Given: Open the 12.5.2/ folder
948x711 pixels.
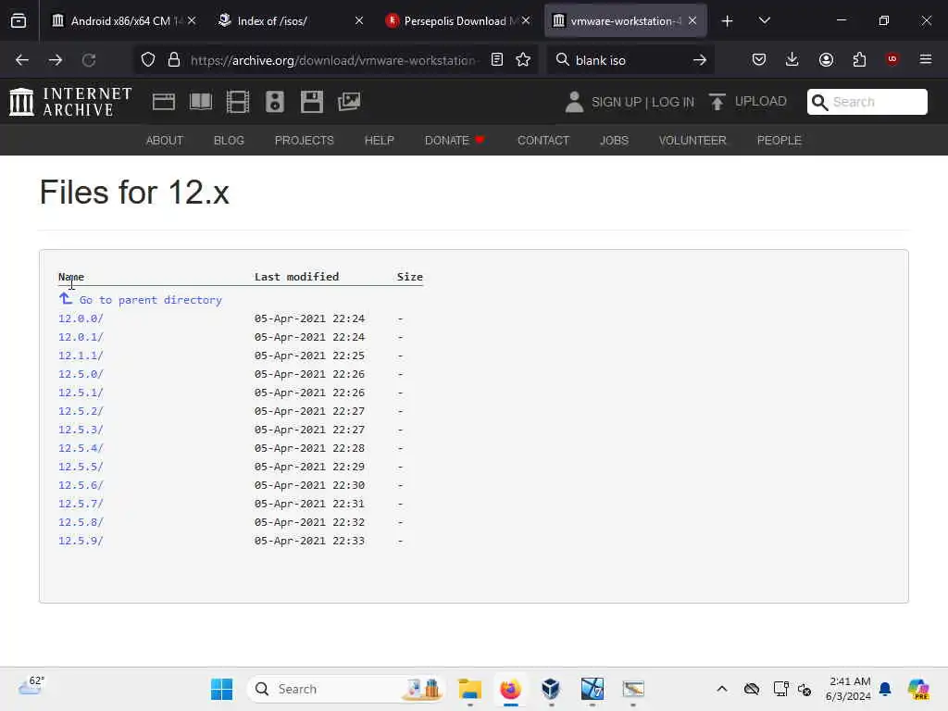Looking at the screenshot, I should [x=81, y=411].
